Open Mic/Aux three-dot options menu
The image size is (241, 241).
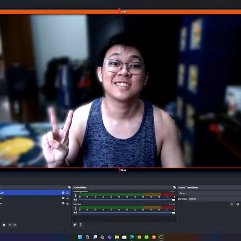click(x=75, y=208)
